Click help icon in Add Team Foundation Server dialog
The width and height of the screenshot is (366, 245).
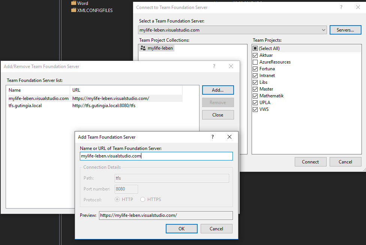[x=213, y=137]
